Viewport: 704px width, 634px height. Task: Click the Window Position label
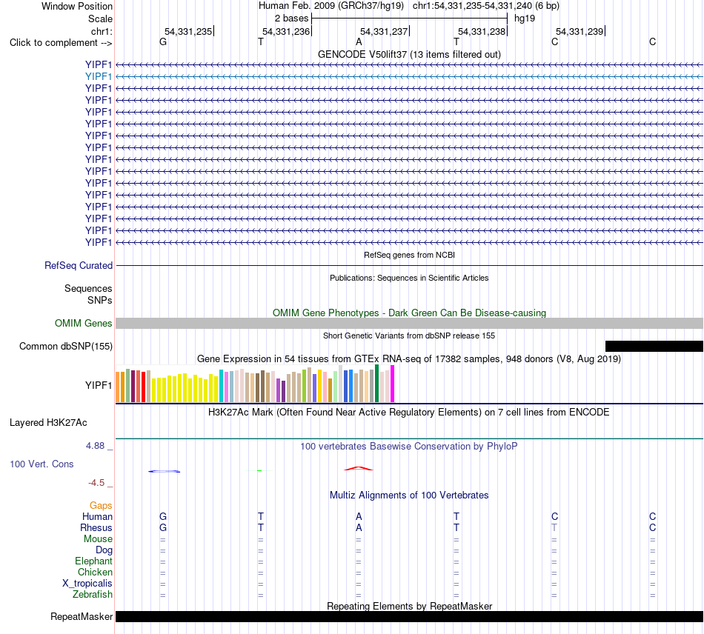(x=77, y=6)
